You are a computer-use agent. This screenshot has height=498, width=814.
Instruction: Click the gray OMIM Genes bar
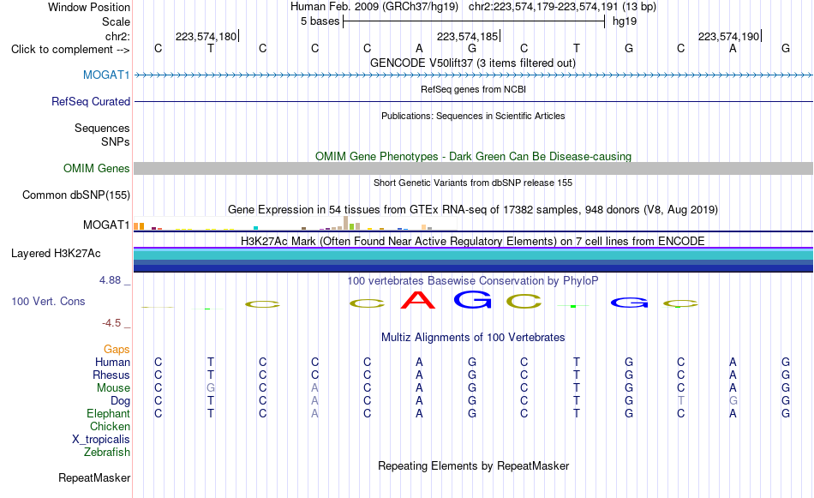[474, 168]
